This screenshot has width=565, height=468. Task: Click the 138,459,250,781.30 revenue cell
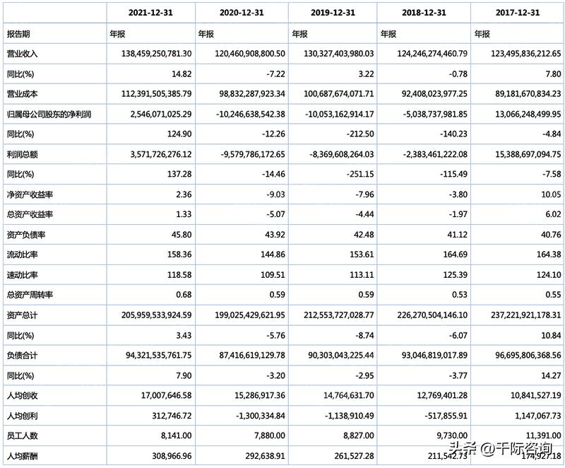152,54
